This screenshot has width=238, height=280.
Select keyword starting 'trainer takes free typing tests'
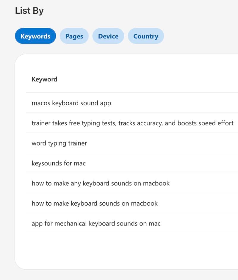132,123
